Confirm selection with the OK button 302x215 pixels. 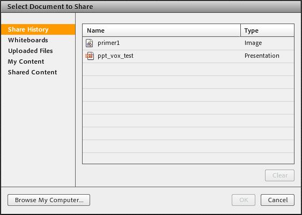click(x=244, y=200)
